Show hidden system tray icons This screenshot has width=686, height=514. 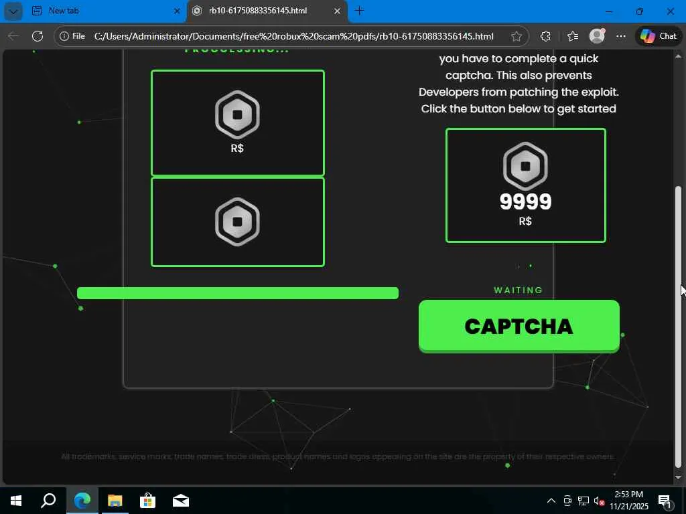point(551,501)
